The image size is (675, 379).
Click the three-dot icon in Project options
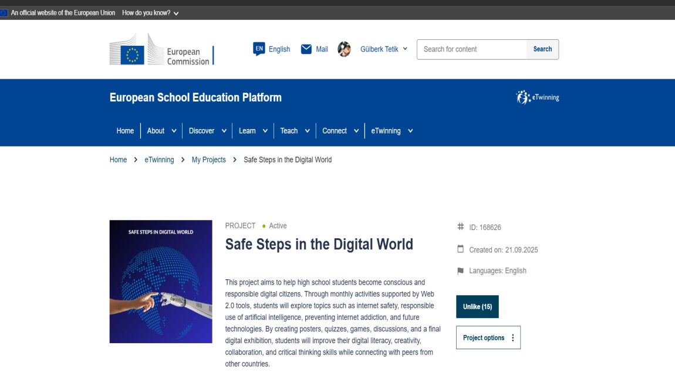pyautogui.click(x=512, y=338)
